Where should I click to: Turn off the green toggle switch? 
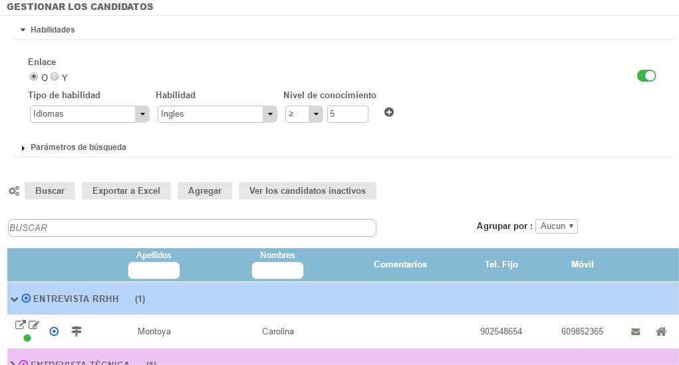pyautogui.click(x=646, y=76)
